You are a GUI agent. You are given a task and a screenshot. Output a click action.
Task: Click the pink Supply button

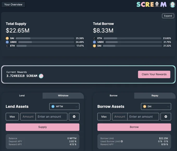pyautogui.click(x=42, y=127)
